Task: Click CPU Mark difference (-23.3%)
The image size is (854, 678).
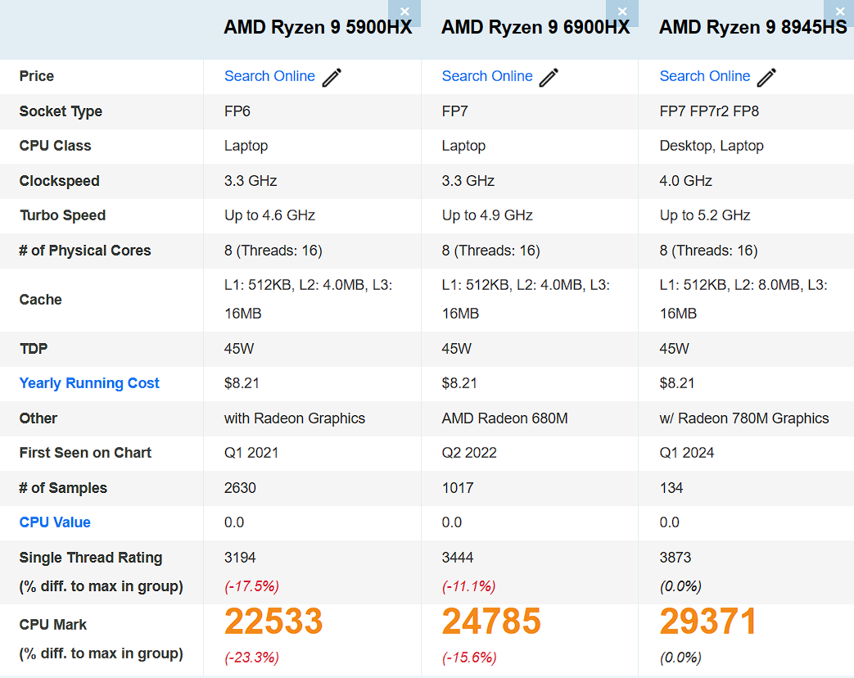Action: coord(251,658)
